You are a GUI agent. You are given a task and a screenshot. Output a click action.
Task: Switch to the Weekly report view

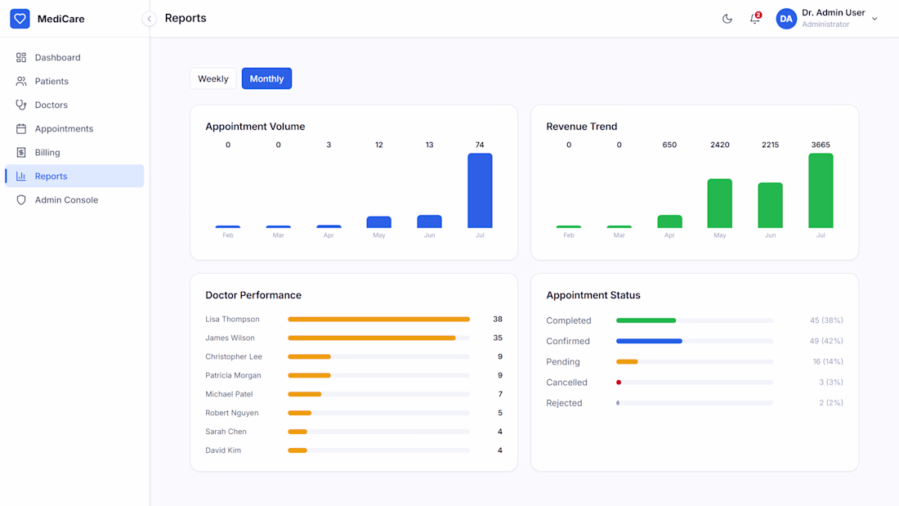pyautogui.click(x=213, y=78)
